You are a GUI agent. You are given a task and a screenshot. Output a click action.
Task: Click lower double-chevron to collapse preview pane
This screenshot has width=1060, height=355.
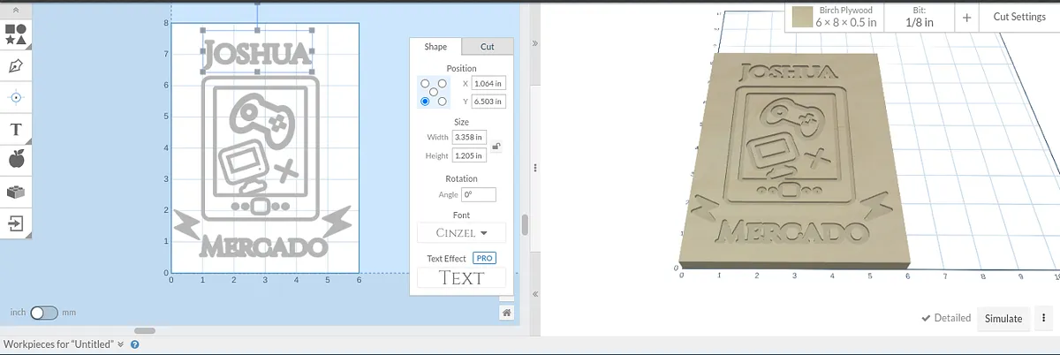point(534,295)
